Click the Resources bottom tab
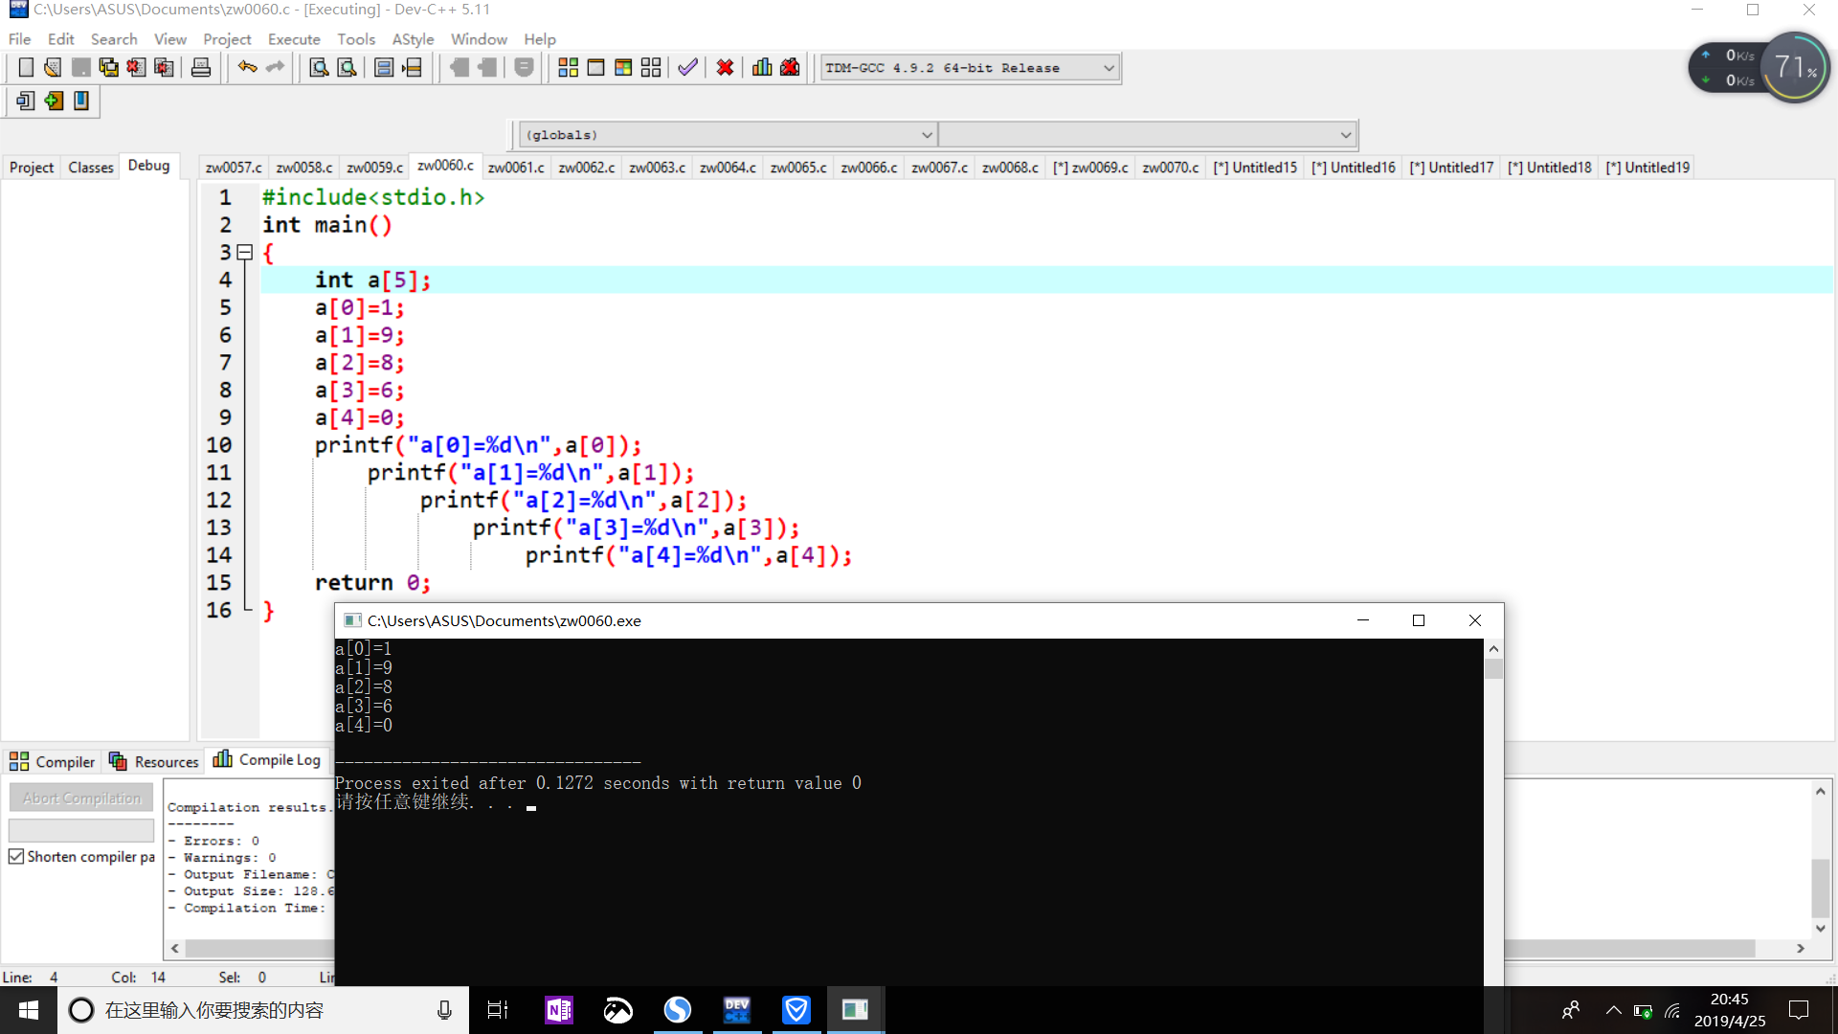This screenshot has height=1034, width=1838. point(155,762)
